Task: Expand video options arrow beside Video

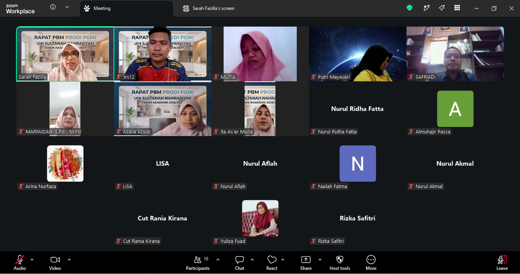Action: pyautogui.click(x=69, y=260)
